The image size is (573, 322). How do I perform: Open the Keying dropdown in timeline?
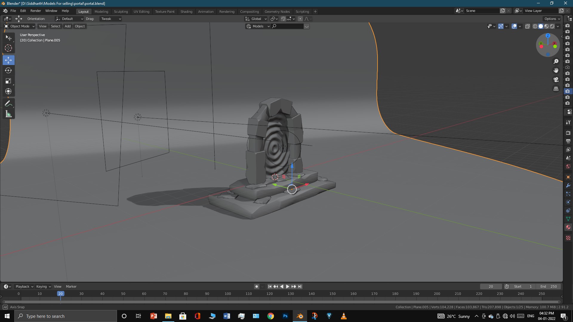[43, 287]
